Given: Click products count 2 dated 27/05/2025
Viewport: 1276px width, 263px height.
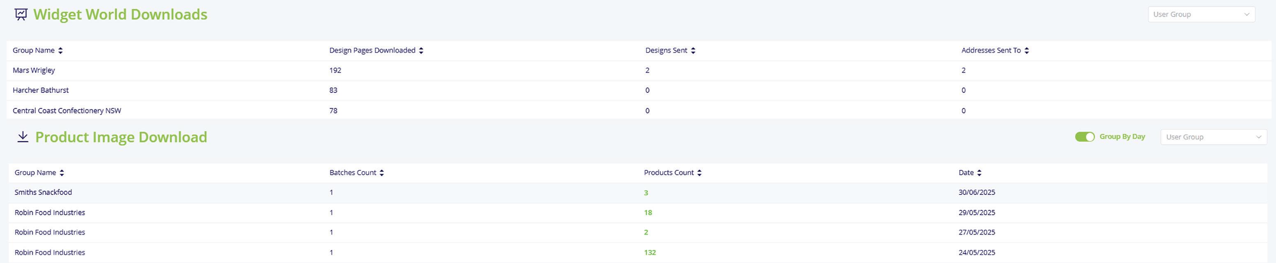Looking at the screenshot, I should tap(646, 232).
